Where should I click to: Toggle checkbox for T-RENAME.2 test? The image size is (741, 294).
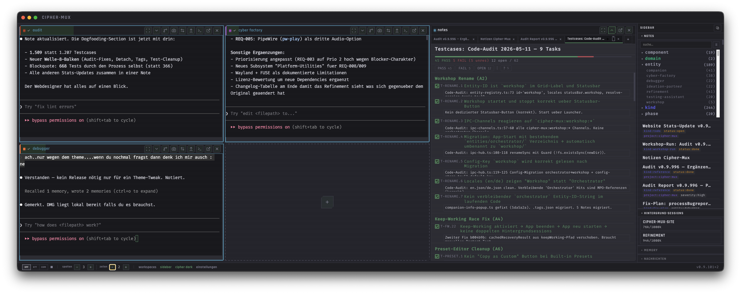(437, 101)
